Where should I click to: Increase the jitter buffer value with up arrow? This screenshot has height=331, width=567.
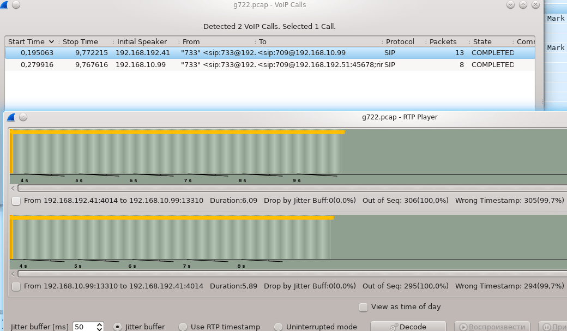coord(99,324)
